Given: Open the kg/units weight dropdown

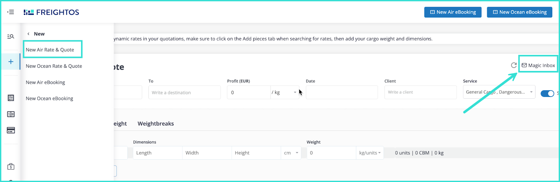Looking at the screenshot, I should click(x=370, y=153).
